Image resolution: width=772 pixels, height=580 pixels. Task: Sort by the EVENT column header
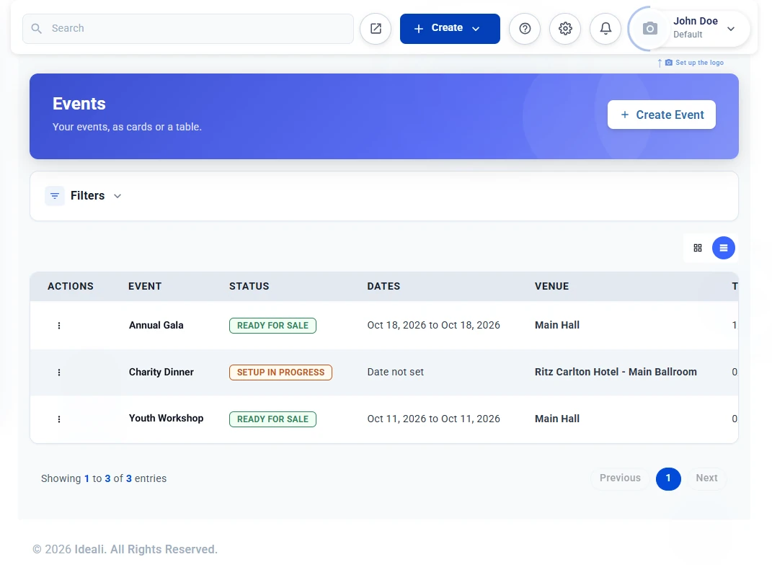145,286
